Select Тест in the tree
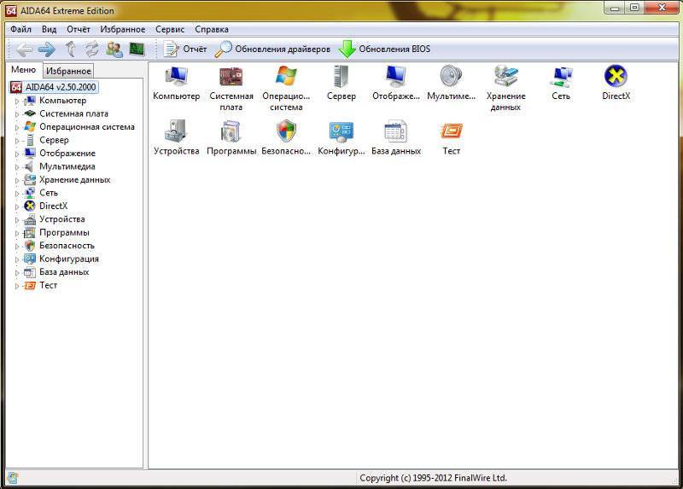 coord(48,285)
